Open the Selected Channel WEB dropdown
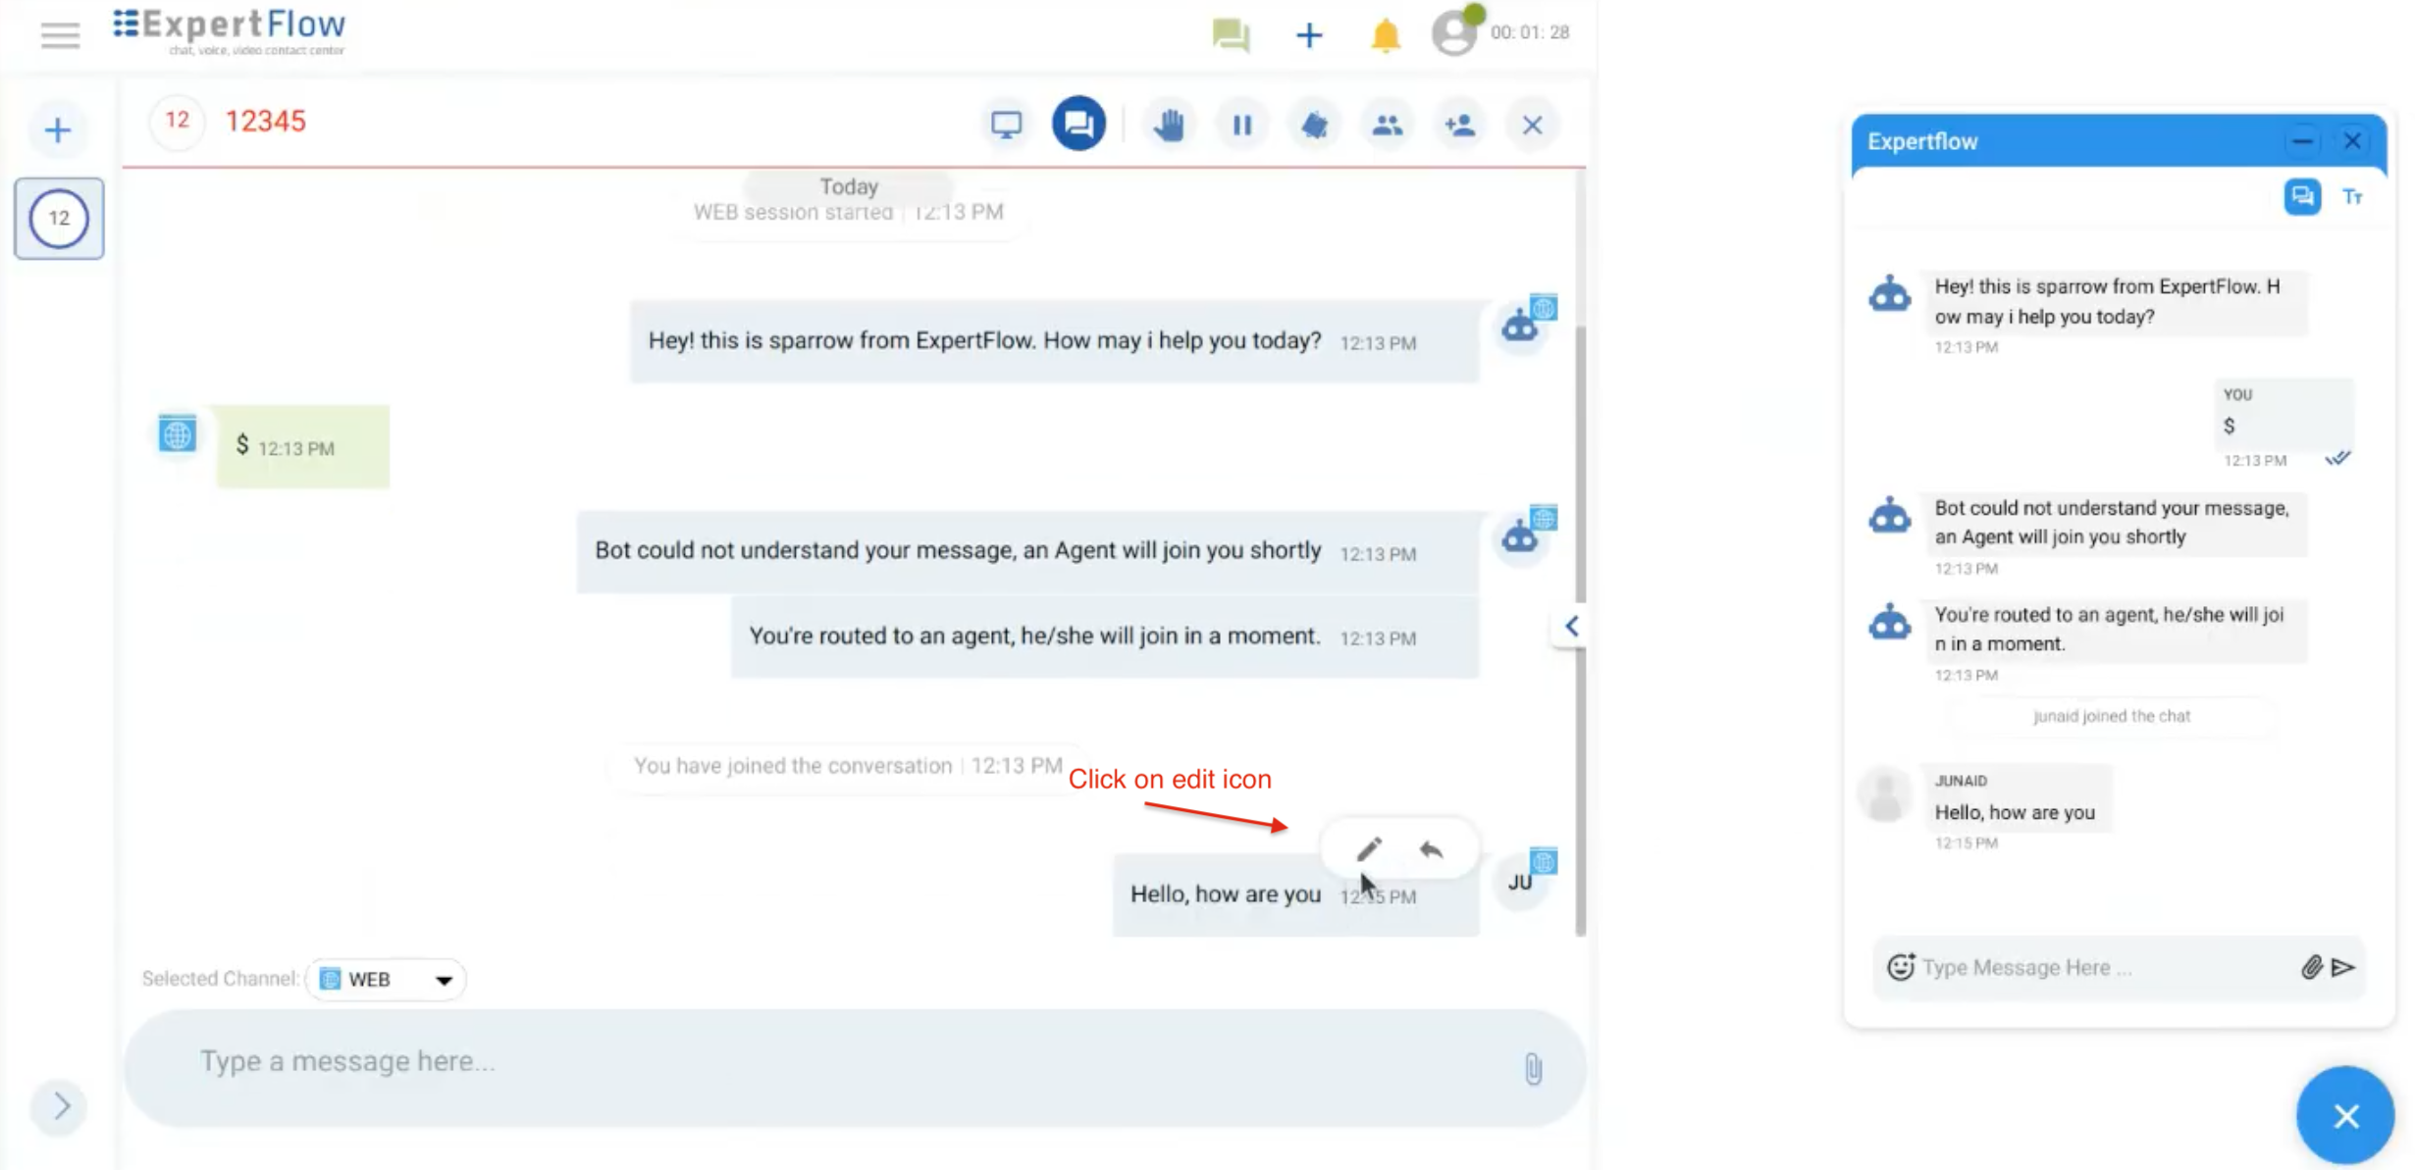 tap(385, 978)
